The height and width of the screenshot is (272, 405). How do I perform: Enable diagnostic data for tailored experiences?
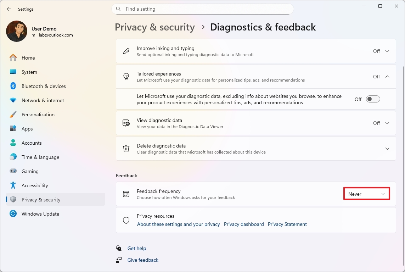click(373, 99)
